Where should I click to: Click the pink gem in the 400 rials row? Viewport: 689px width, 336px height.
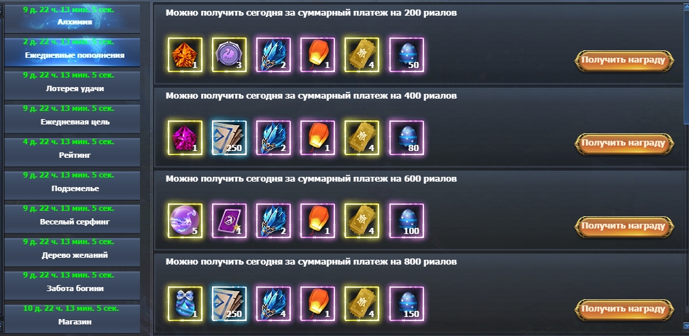(x=185, y=137)
